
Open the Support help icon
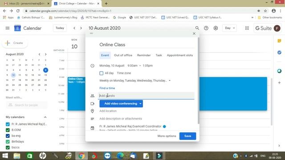[206, 28]
